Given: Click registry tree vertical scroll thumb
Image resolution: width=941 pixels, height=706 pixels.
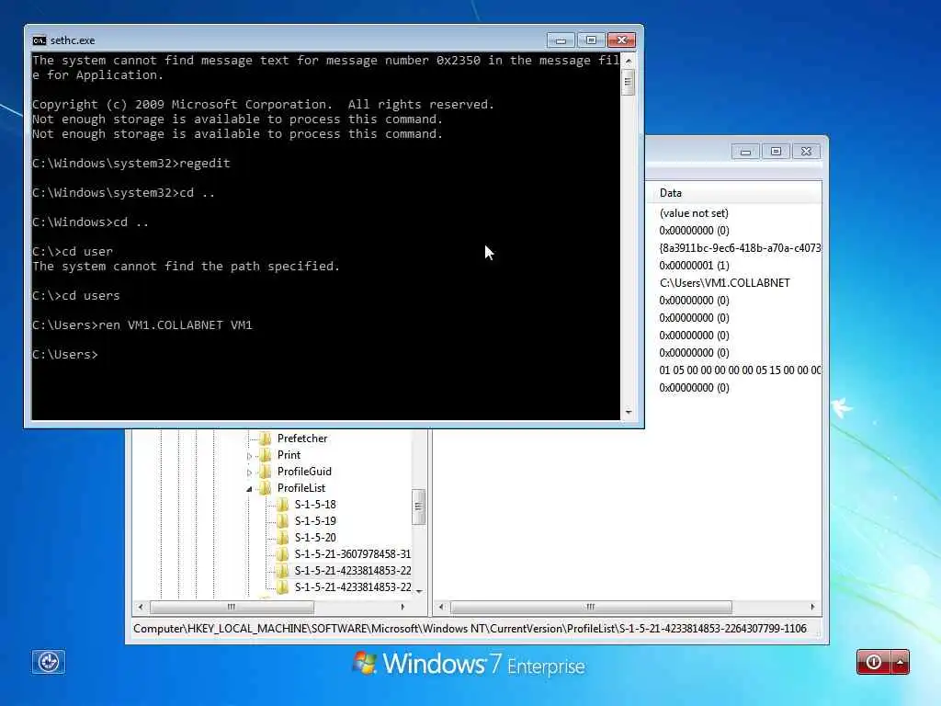Looking at the screenshot, I should [x=418, y=507].
